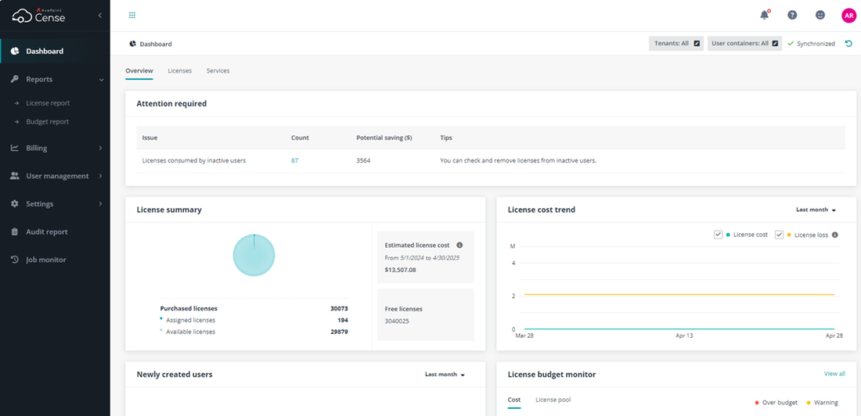This screenshot has width=861, height=416.
Task: Click the Dashboard pie icon in sidebar
Action: point(15,51)
